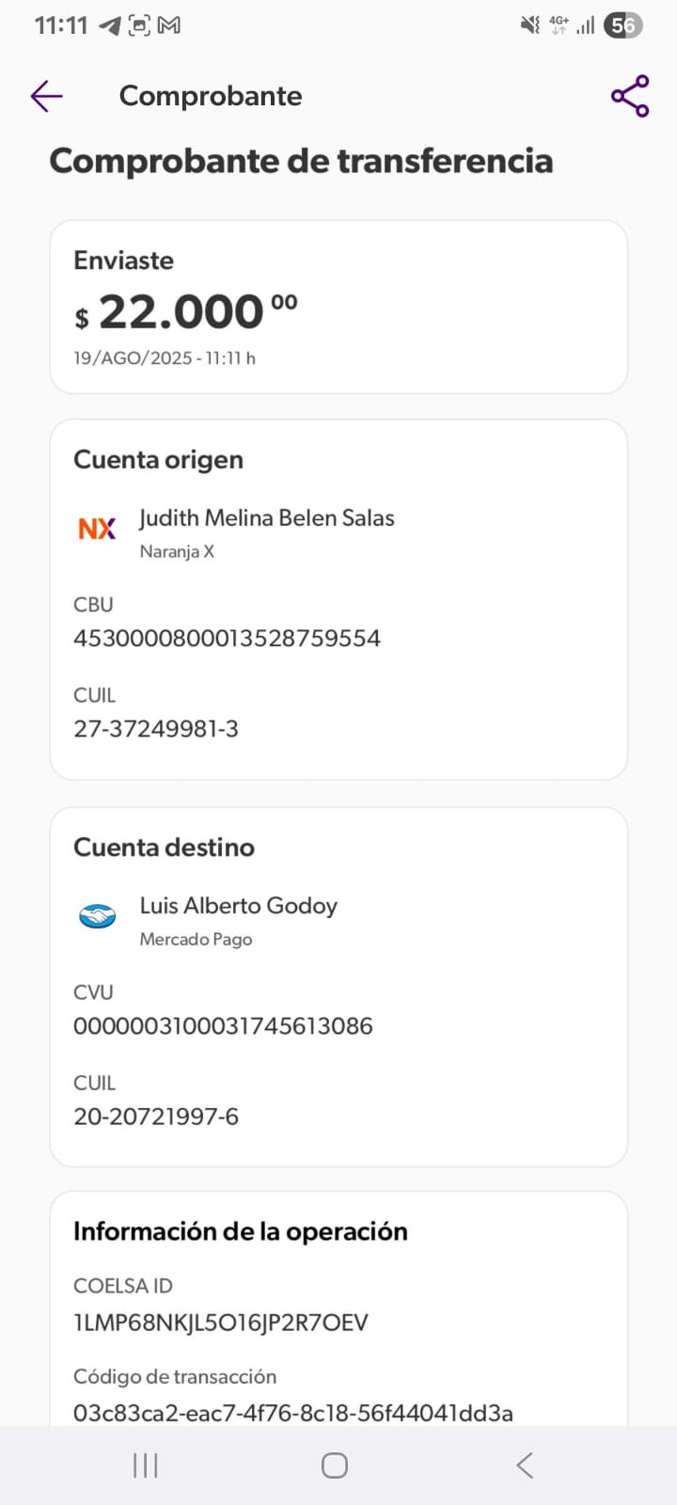The width and height of the screenshot is (677, 1505).
Task: Tap the transaction code value
Action: point(293,1412)
